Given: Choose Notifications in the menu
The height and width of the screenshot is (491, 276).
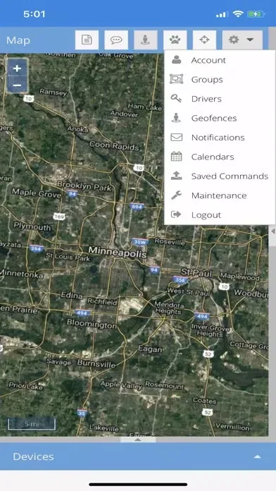Looking at the screenshot, I should [220, 138].
